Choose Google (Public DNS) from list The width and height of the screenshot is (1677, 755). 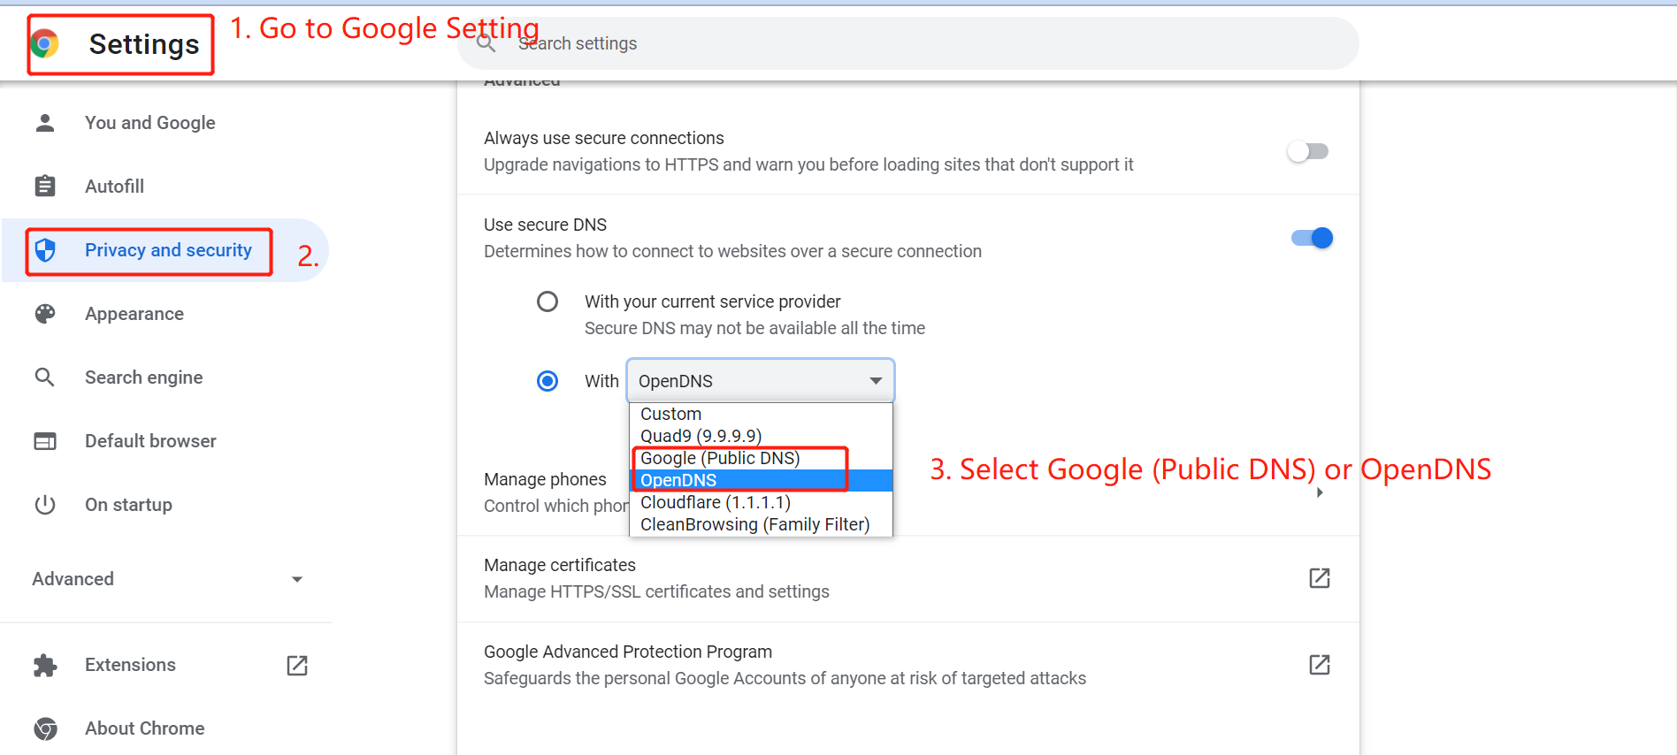(x=720, y=458)
